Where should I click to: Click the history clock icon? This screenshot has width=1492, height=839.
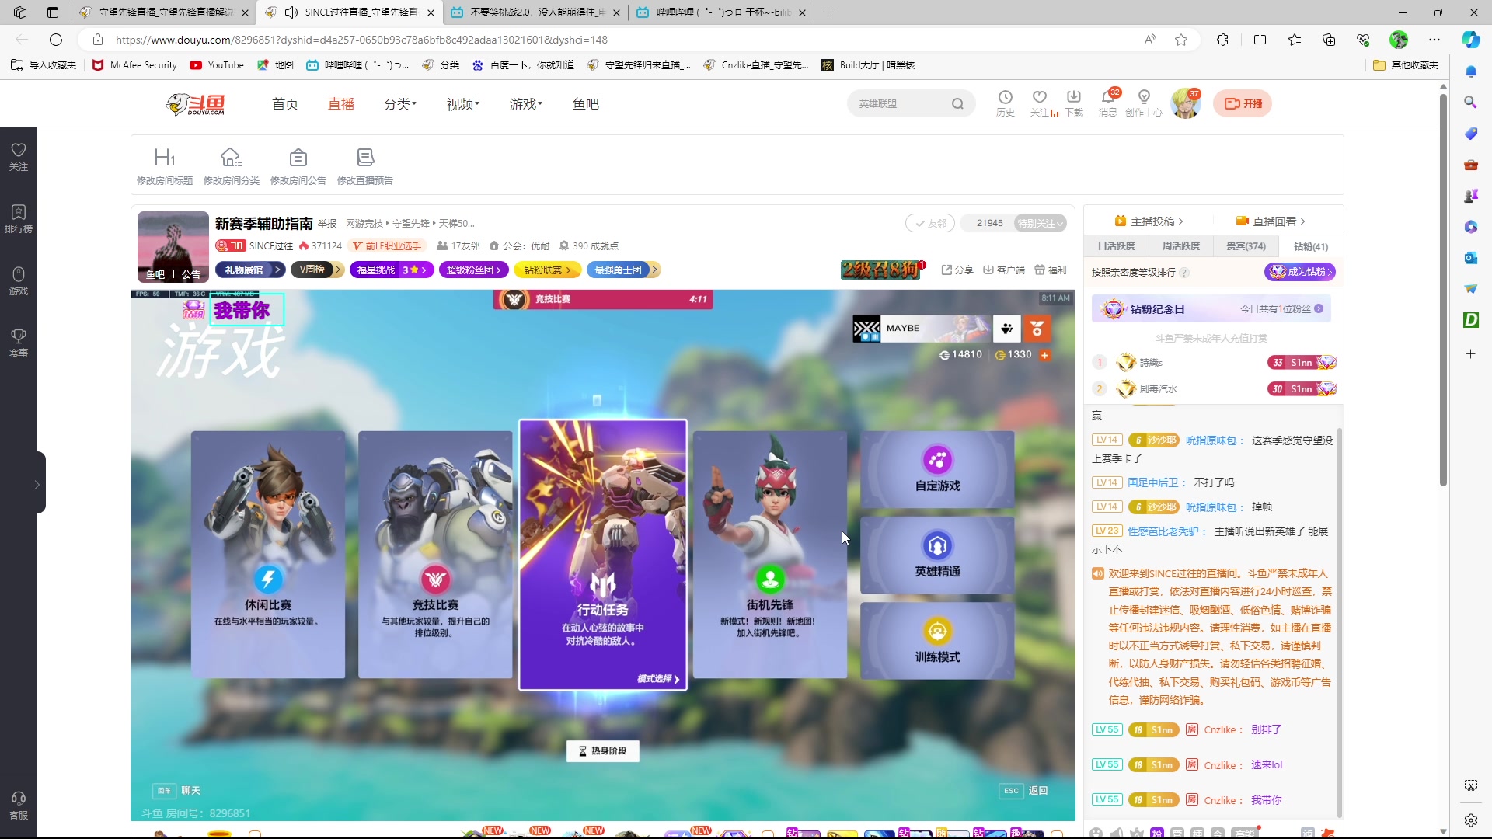tap(1005, 97)
